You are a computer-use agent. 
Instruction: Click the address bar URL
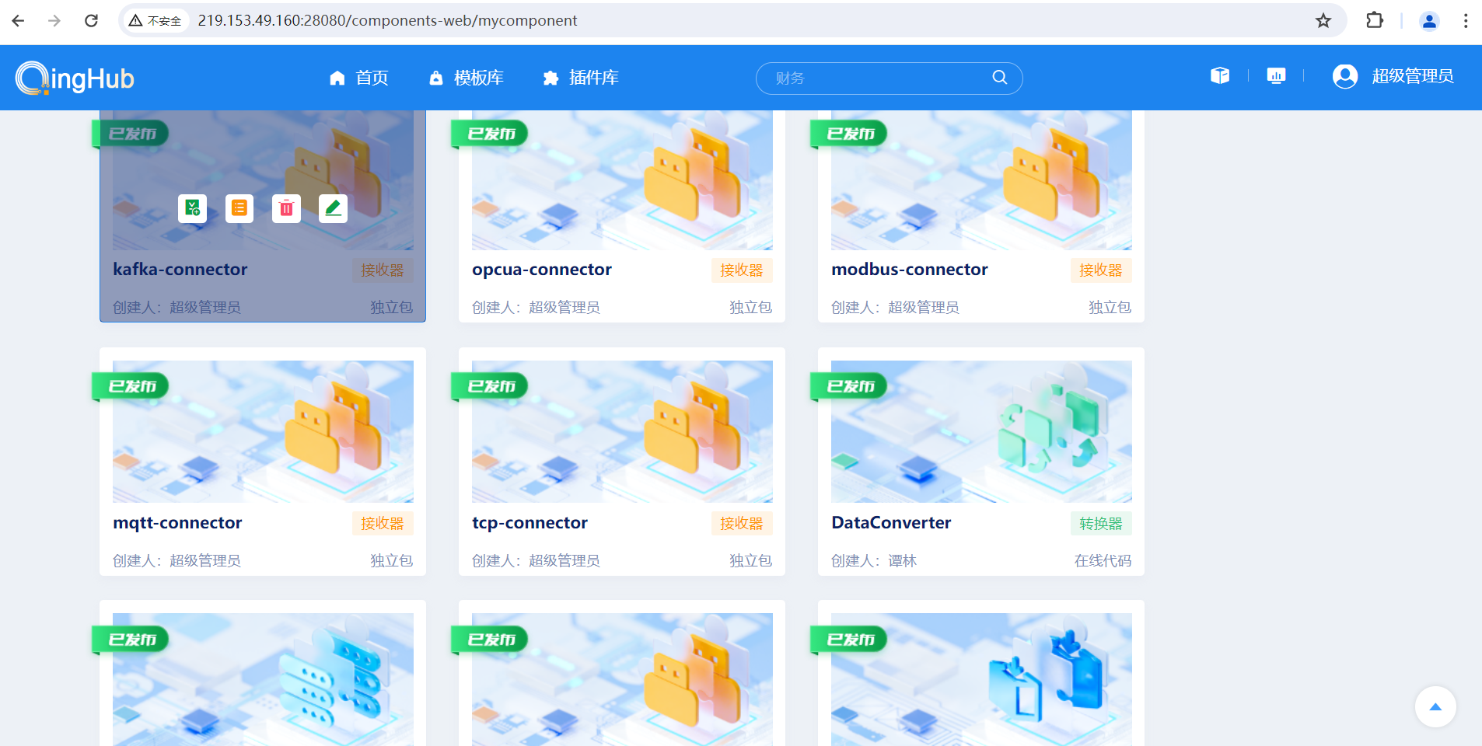tap(387, 21)
